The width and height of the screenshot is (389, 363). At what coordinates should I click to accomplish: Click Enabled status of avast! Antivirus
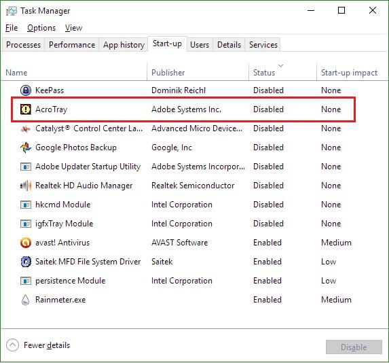(x=267, y=243)
